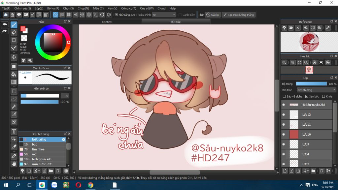Click the navigator canvas thumbnail

(x=309, y=70)
